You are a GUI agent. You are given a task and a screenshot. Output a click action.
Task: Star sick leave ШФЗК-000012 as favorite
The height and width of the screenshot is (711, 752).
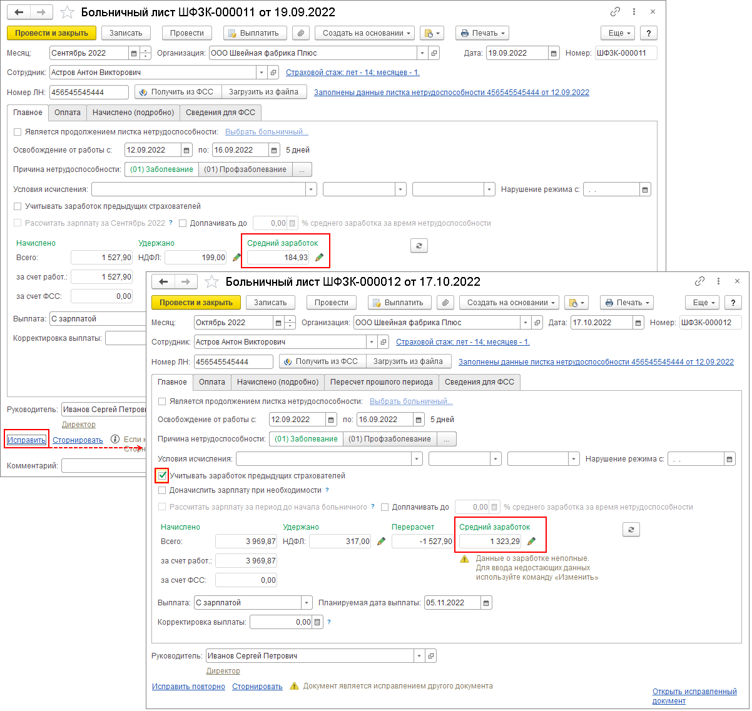click(x=211, y=282)
